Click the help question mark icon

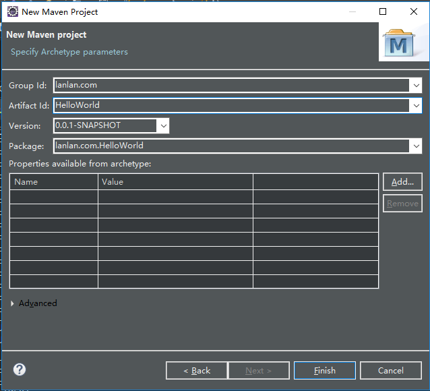(20, 369)
